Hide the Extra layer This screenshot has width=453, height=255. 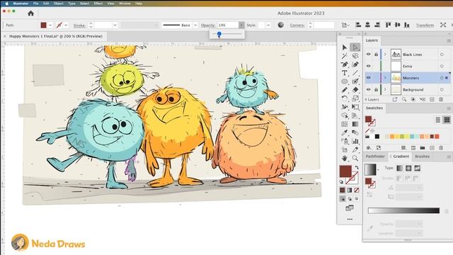368,66
